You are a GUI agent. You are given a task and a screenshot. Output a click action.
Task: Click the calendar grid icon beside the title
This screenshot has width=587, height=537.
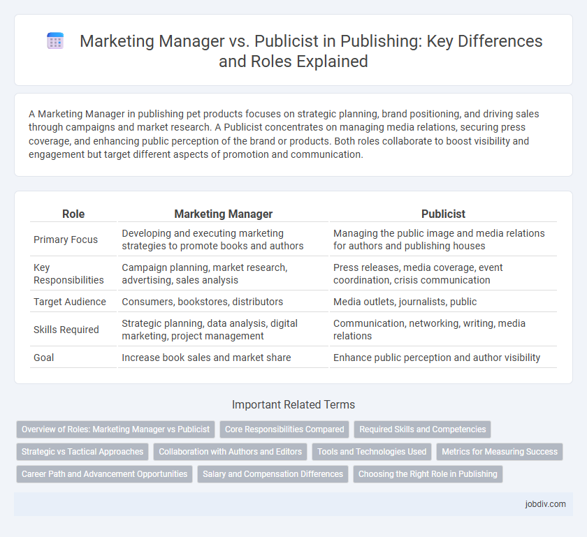pyautogui.click(x=55, y=41)
